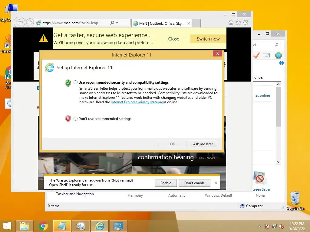Screen dimensions: 310x232
Task: Open the notepad-like taskbar app
Action: 62,226
